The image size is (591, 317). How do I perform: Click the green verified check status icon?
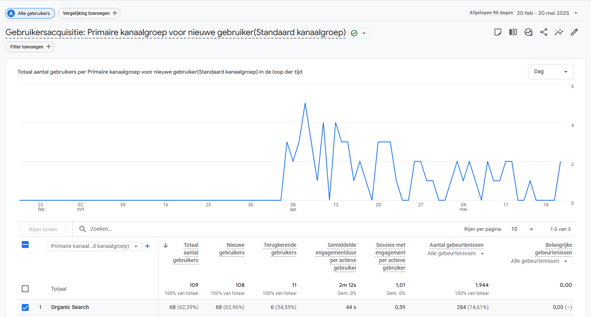point(354,33)
